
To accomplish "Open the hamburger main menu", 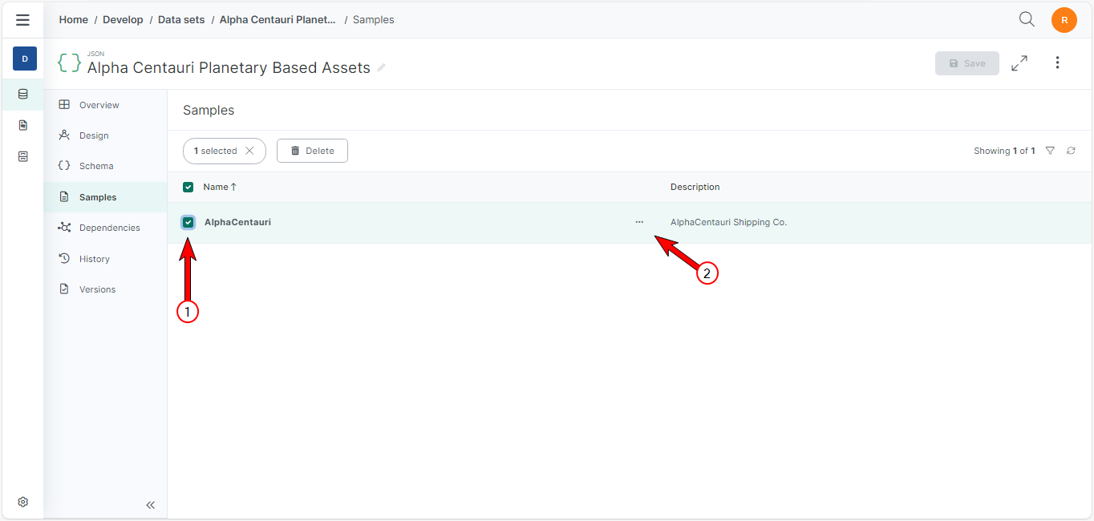I will point(22,20).
